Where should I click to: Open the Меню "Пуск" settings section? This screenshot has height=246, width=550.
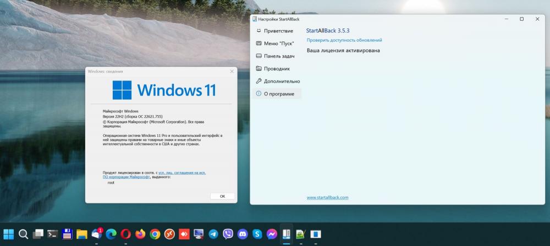point(278,43)
